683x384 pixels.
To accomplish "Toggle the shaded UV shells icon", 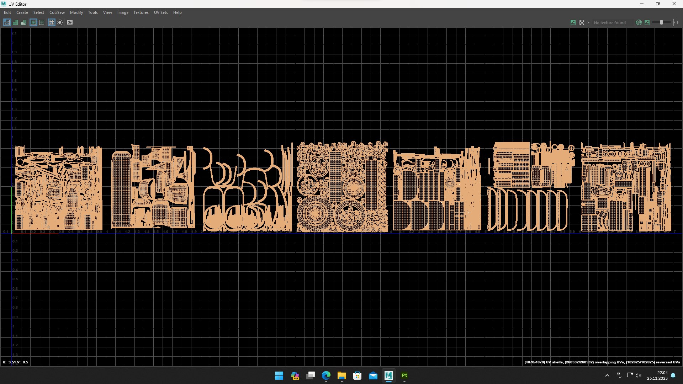I will [x=15, y=22].
